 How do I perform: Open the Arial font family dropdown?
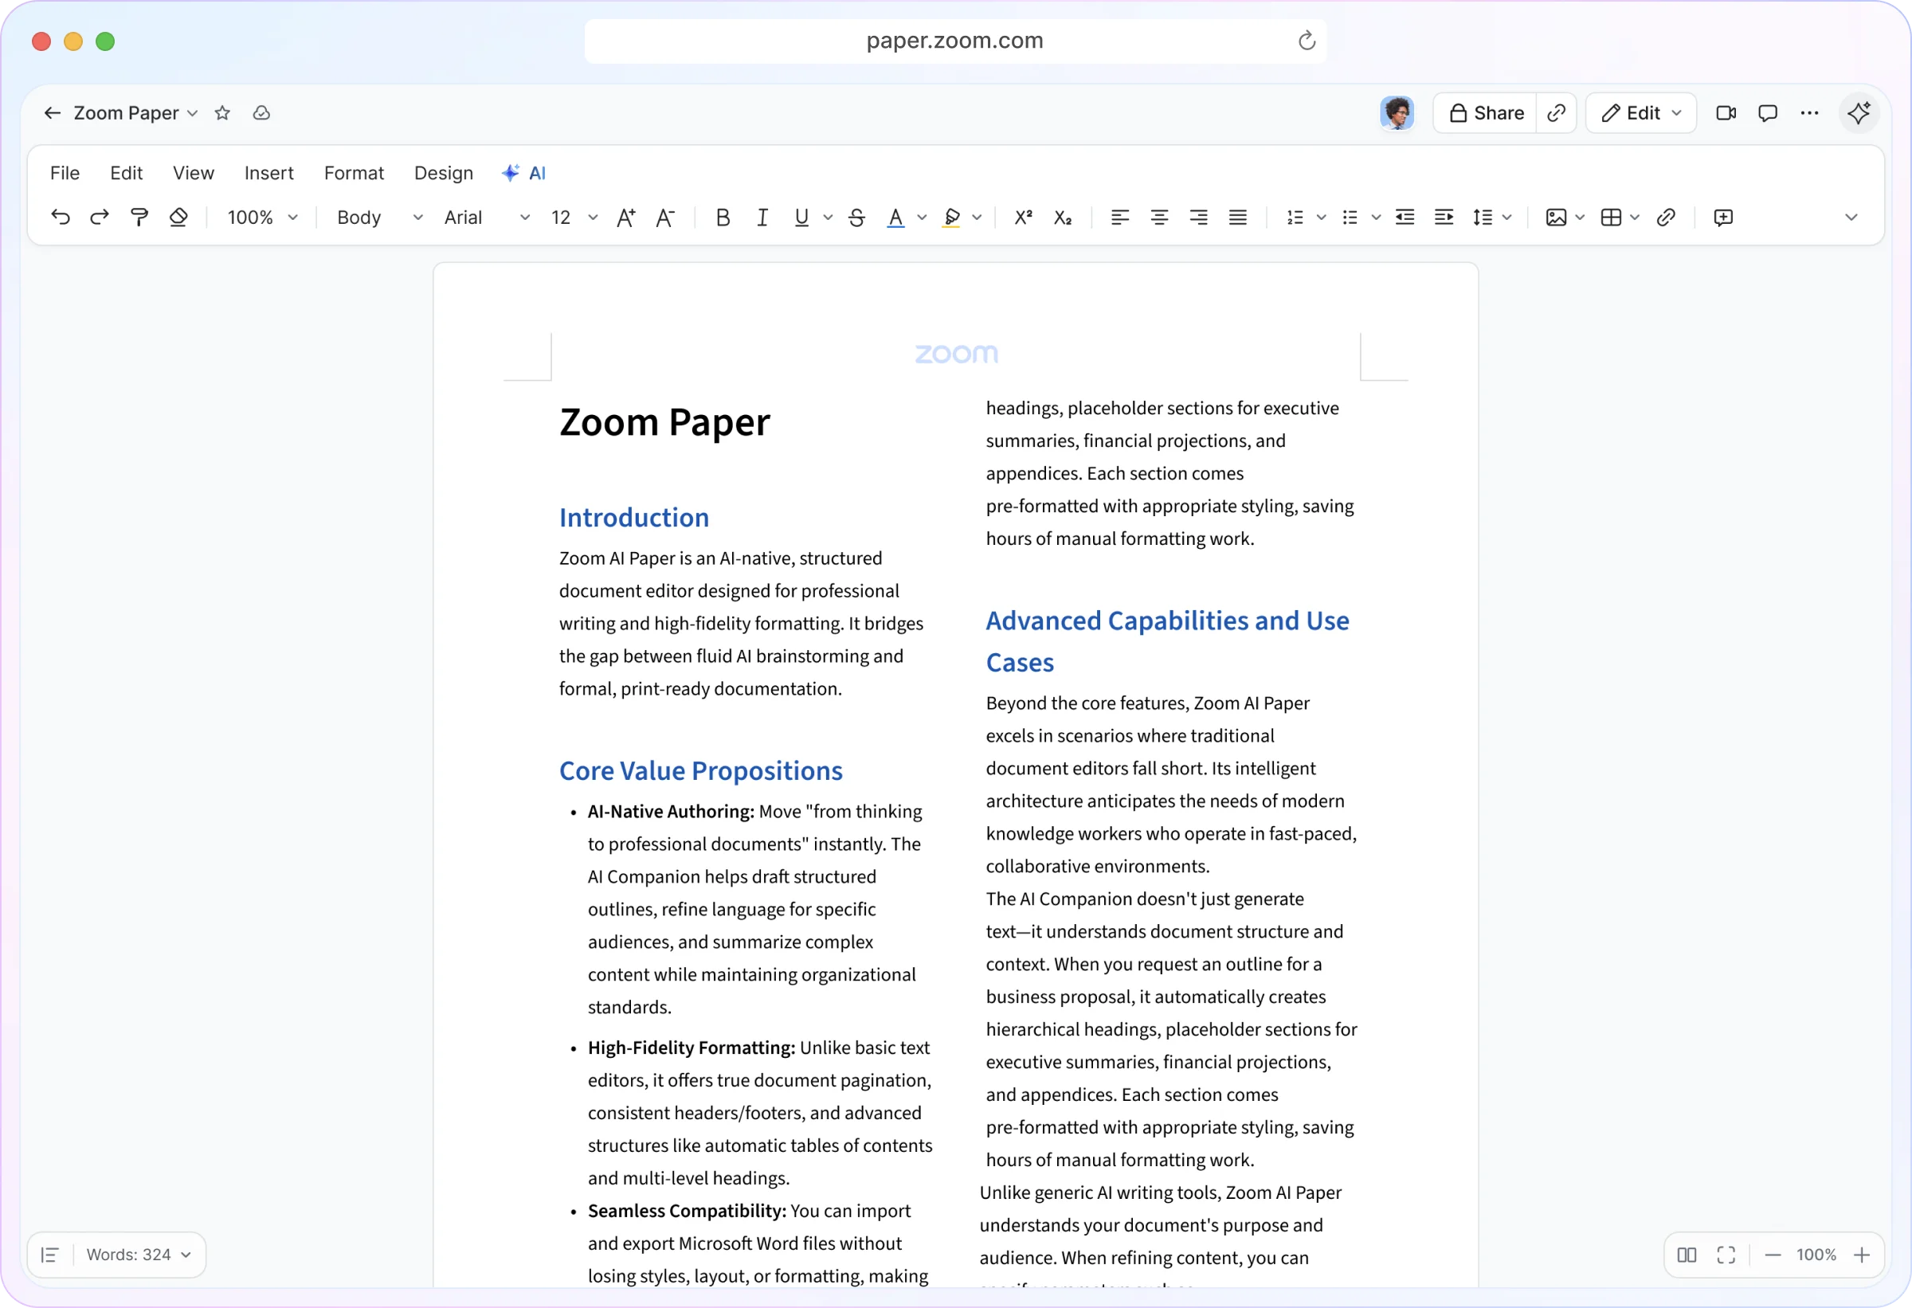tap(486, 217)
